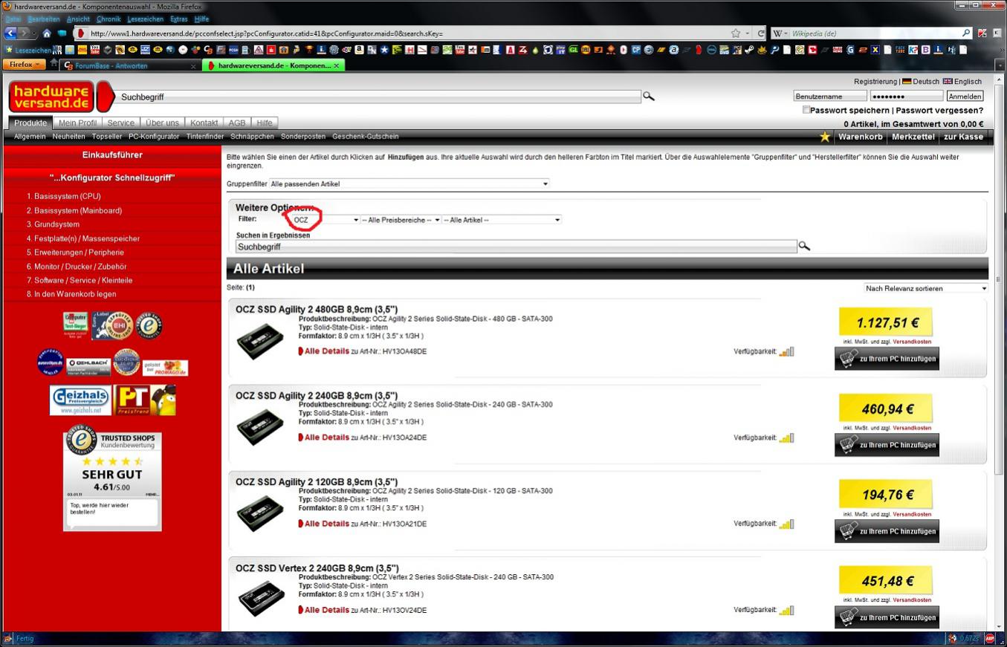Click the Anmelden button
This screenshot has height=647, width=1007.
click(965, 96)
